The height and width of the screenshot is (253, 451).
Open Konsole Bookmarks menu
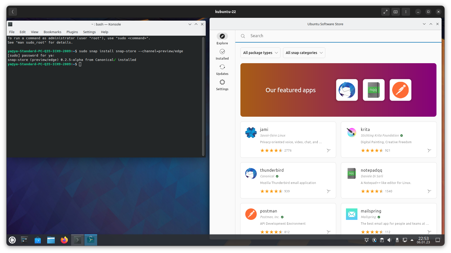coord(53,32)
